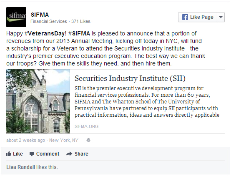Click the thumbs-up Like icon
231x176 pixels.
click(x=9, y=154)
